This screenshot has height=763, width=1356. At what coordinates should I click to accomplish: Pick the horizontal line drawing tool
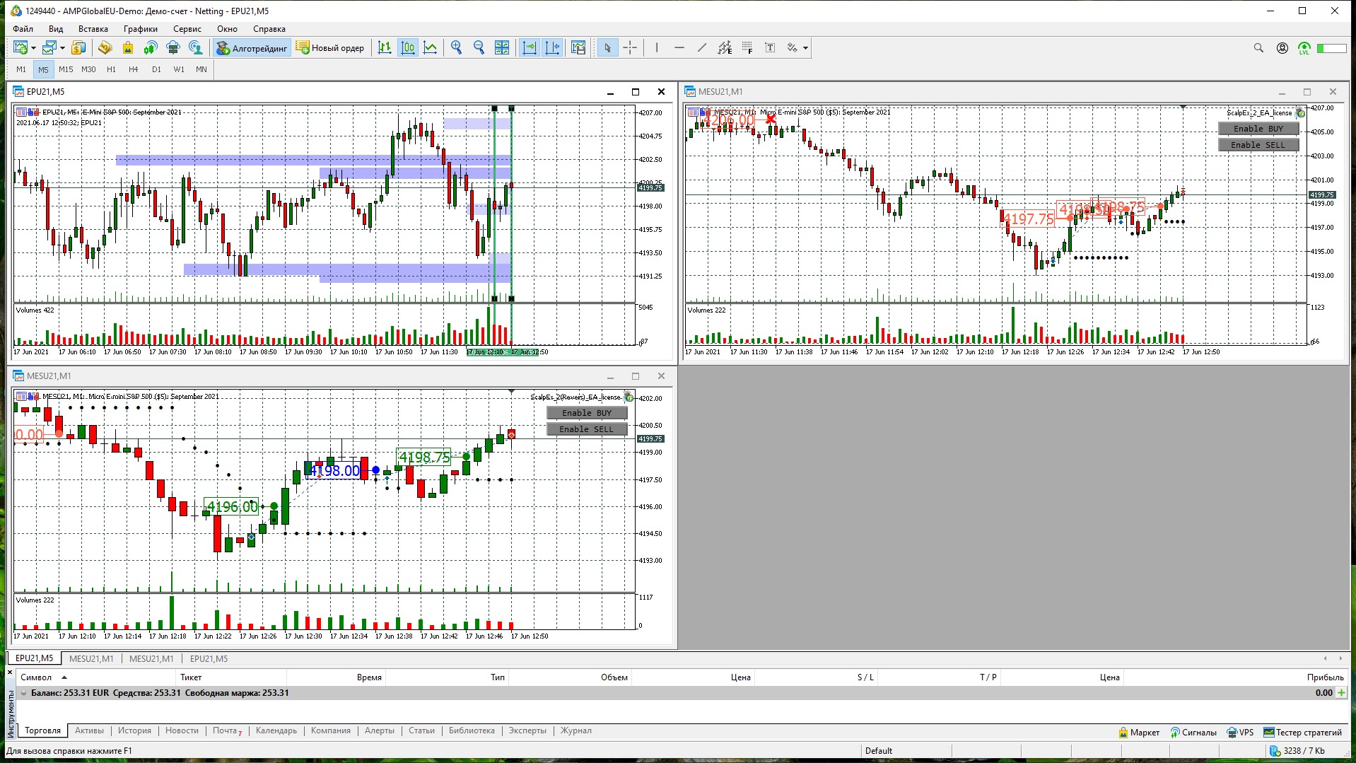pyautogui.click(x=679, y=48)
